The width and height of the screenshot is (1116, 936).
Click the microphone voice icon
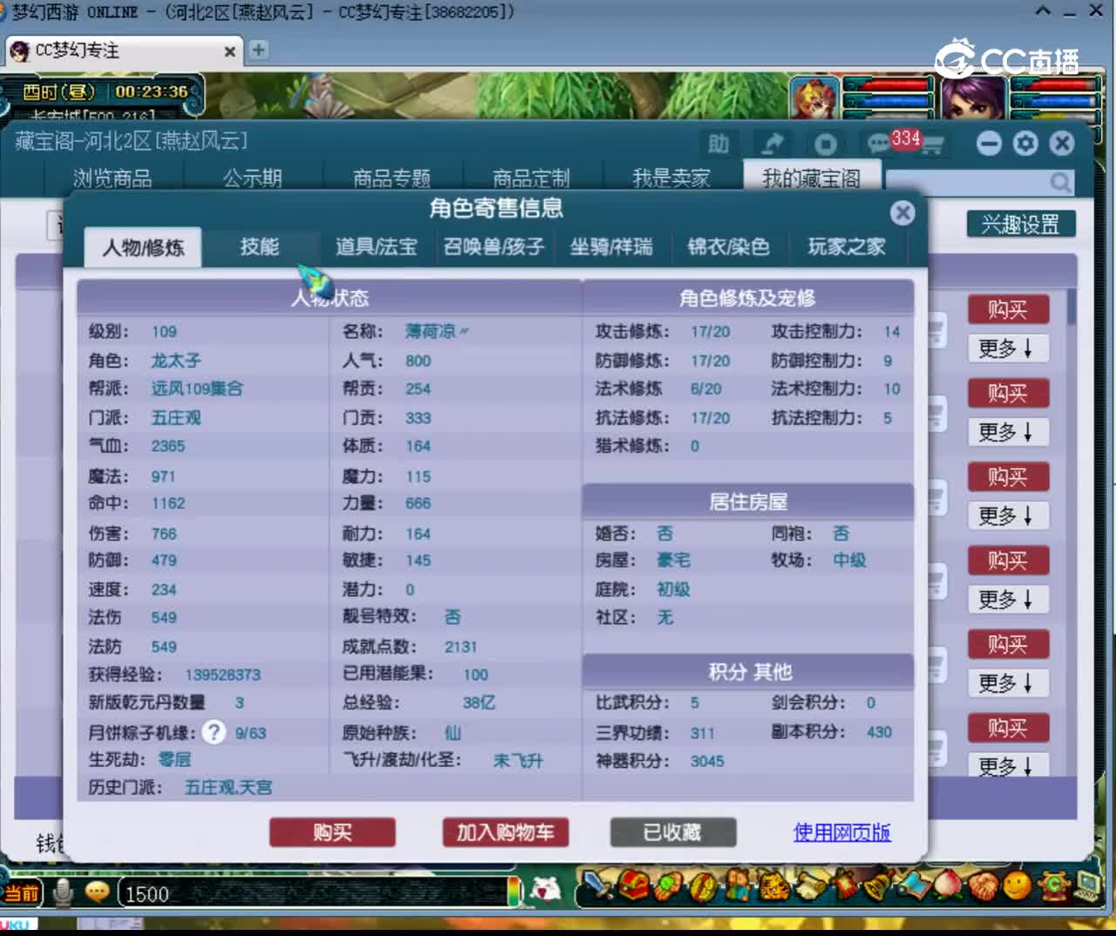point(63,892)
